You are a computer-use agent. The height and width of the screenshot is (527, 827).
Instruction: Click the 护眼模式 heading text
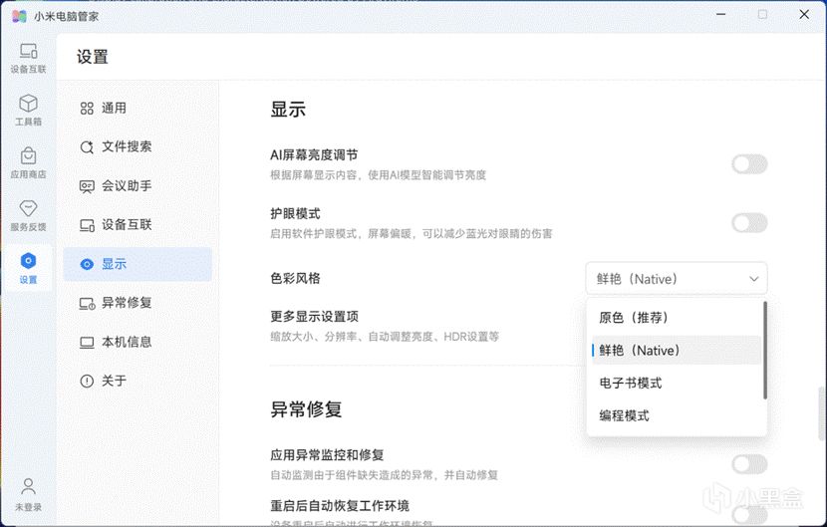click(295, 213)
